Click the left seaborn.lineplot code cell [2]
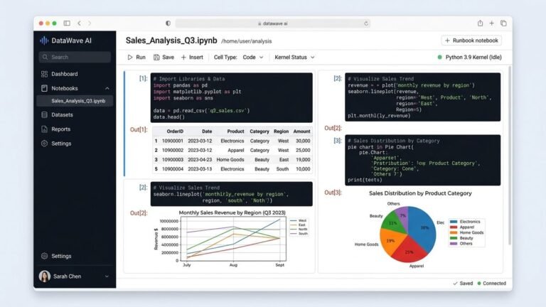Screen dimensions: 546x307 click(x=232, y=194)
